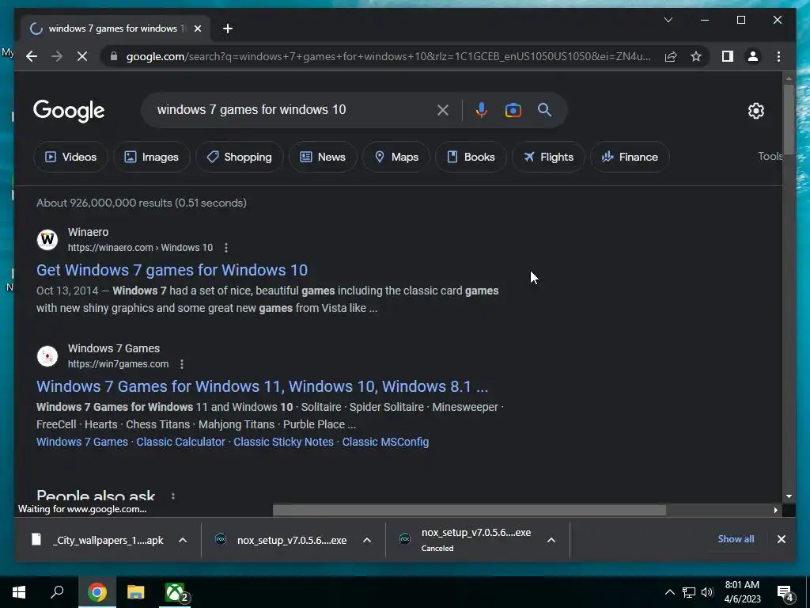810x608 pixels.
Task: Expand options for completed nox_setup download
Action: coord(367,540)
